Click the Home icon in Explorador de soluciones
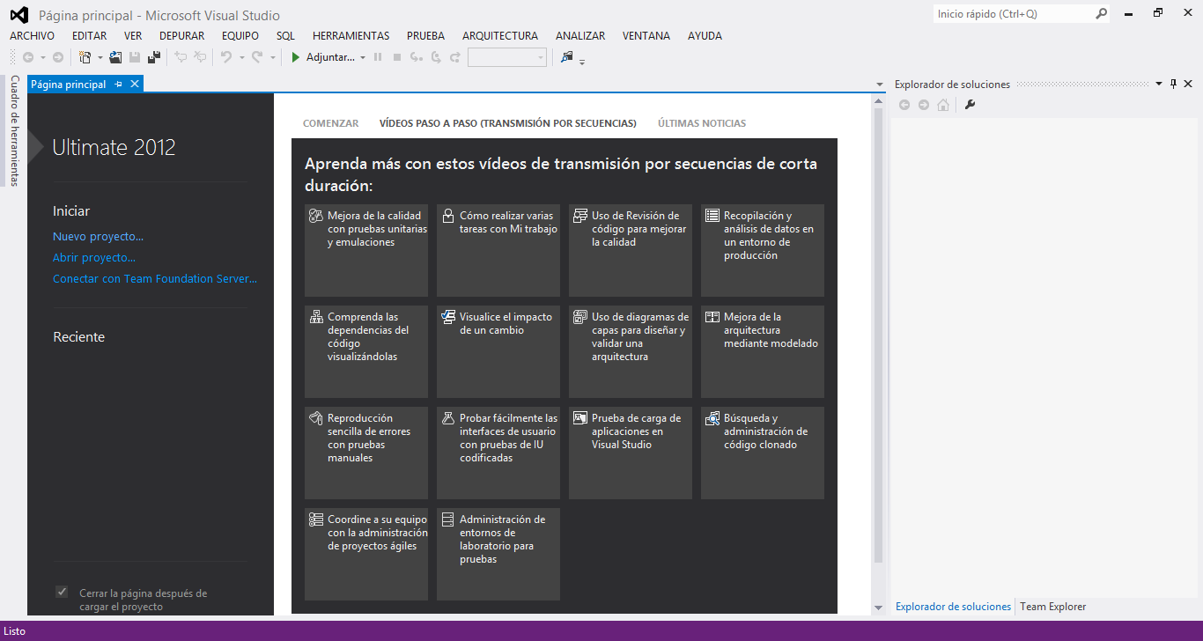The width and height of the screenshot is (1203, 641). point(943,105)
